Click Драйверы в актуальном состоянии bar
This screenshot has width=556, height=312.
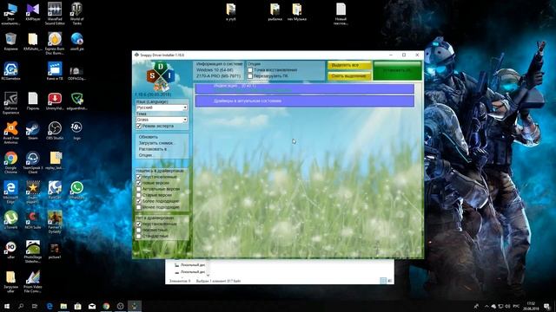[305, 101]
